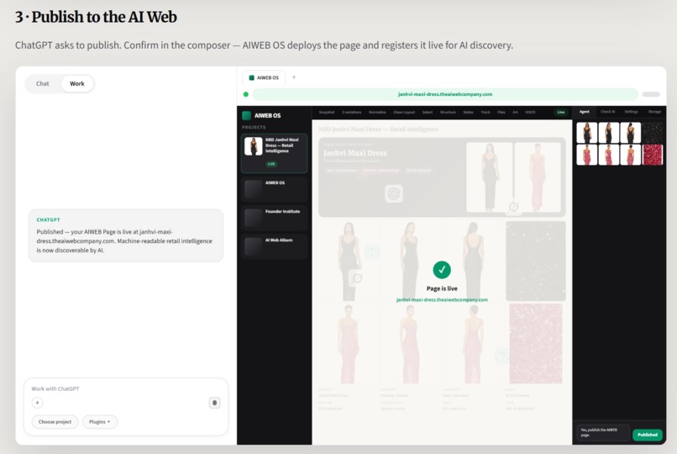
Task: Open the Settings tab
Action: tap(631, 112)
